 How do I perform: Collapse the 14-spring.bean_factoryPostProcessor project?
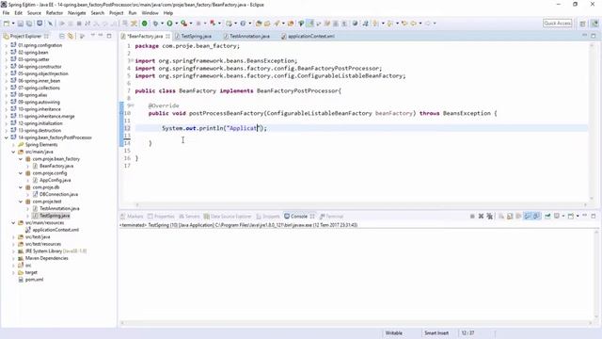tap(7, 137)
